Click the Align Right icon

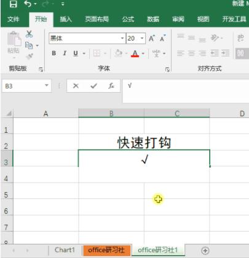202,53
